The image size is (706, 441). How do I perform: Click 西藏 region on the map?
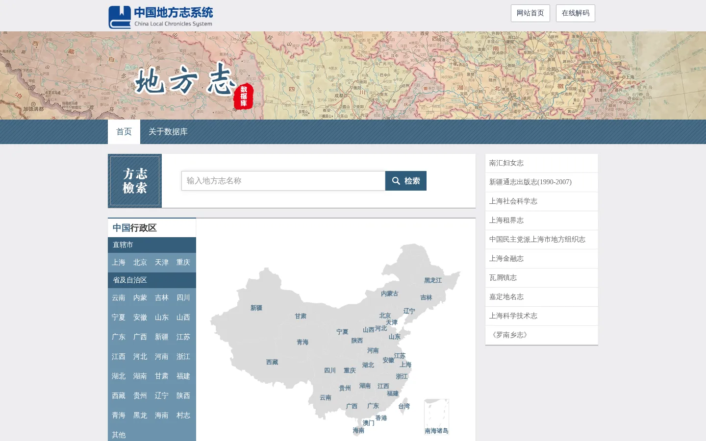(272, 362)
